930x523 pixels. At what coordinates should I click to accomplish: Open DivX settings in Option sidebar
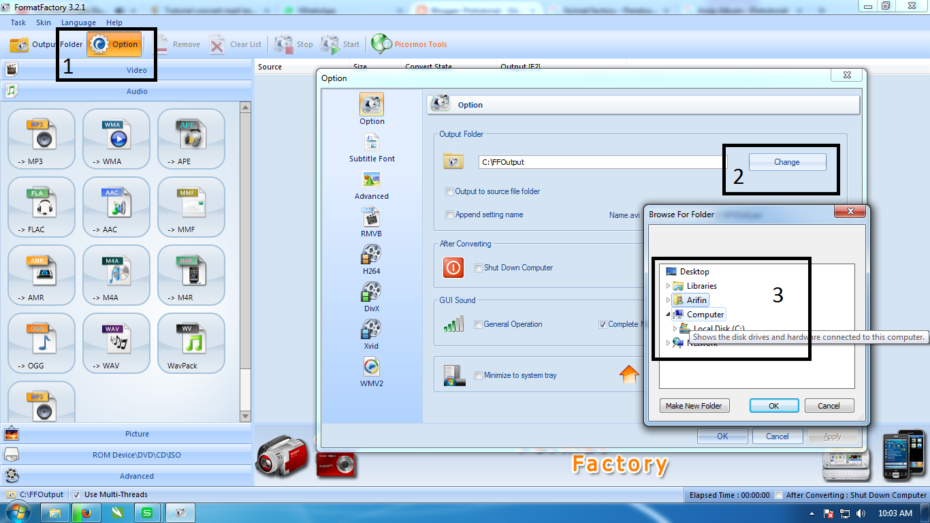coord(372,298)
